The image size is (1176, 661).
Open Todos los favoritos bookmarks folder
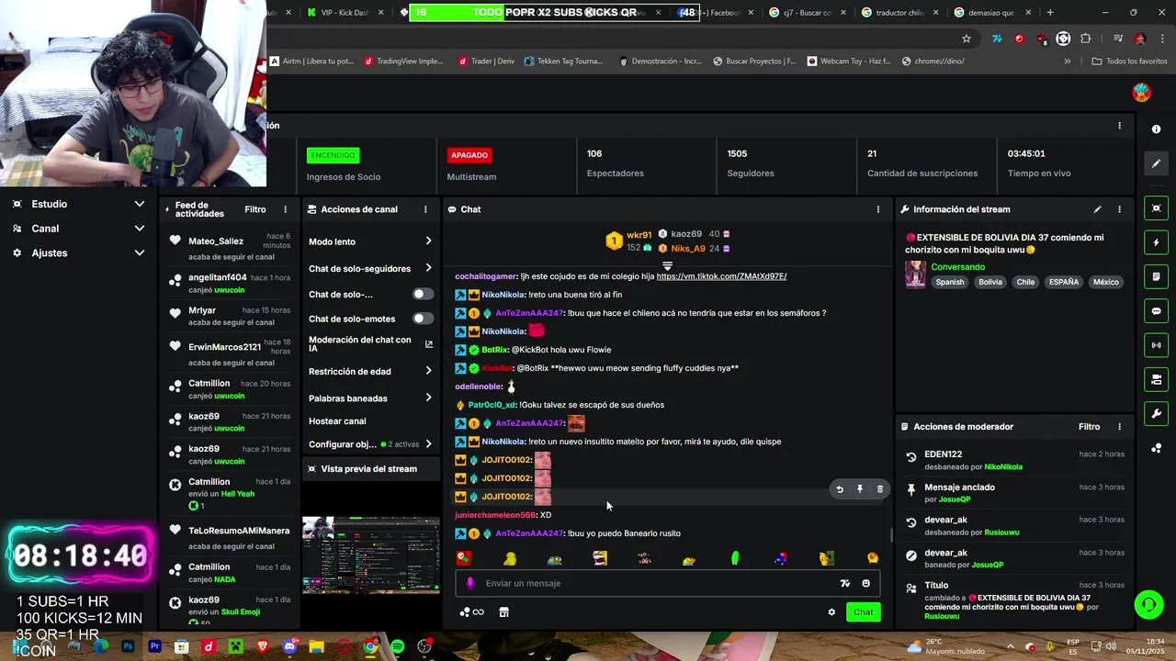[x=1129, y=62]
